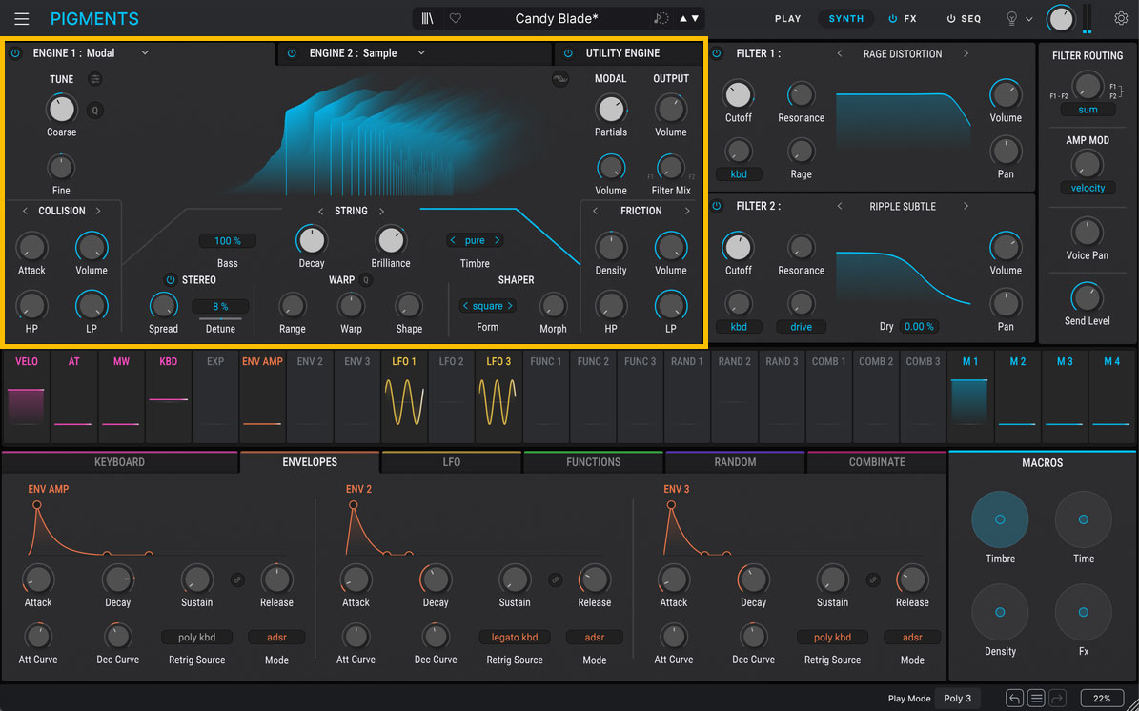Image resolution: width=1139 pixels, height=711 pixels.
Task: Select the previous Filter 1 type arrow
Action: [840, 53]
